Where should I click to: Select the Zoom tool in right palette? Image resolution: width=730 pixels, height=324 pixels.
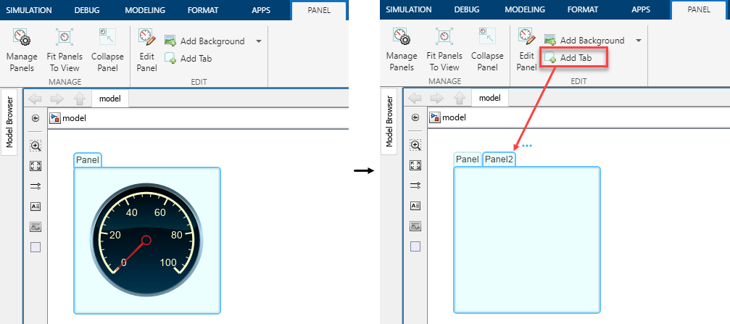(415, 145)
